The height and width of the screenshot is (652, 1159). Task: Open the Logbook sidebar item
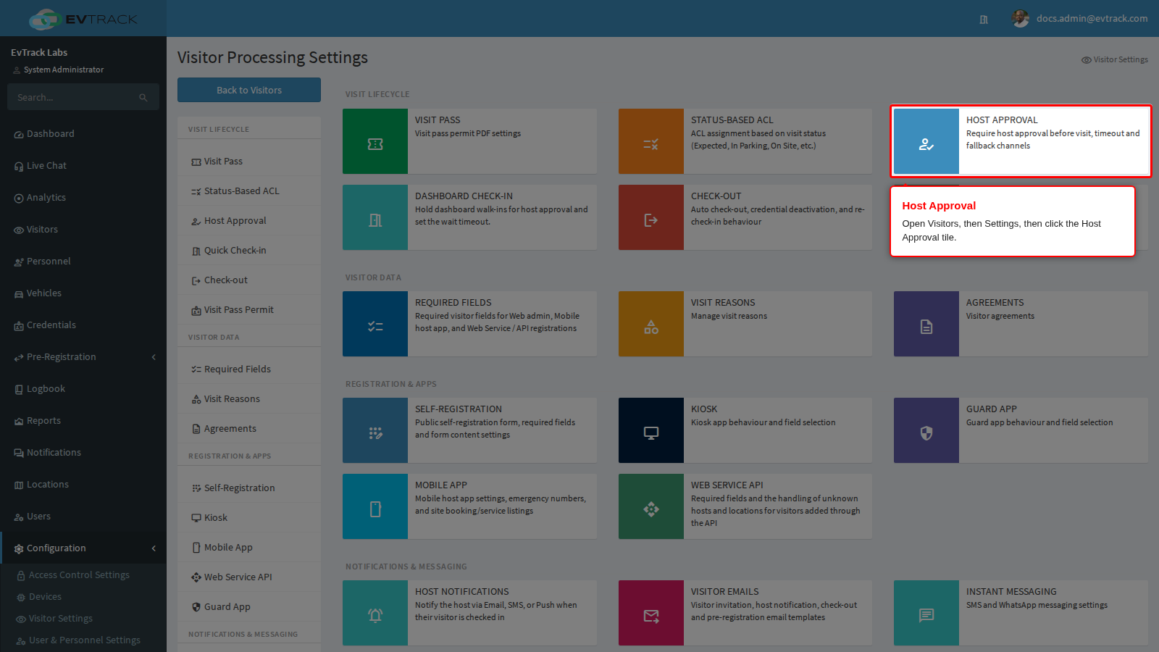(83, 389)
